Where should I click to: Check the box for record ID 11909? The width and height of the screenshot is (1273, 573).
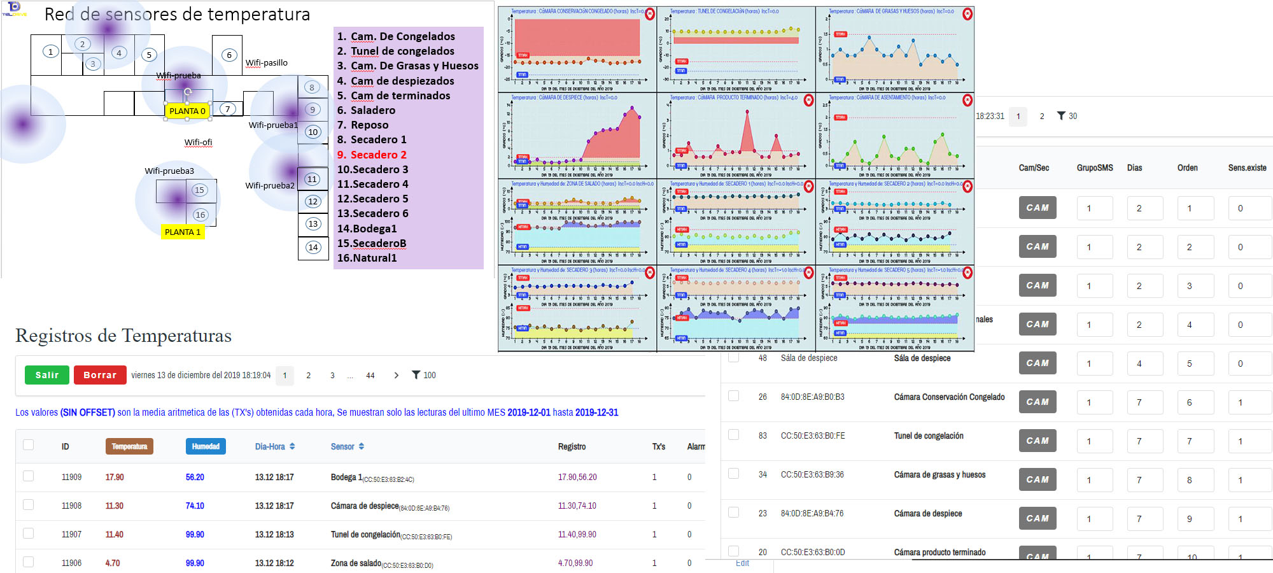pyautogui.click(x=29, y=476)
